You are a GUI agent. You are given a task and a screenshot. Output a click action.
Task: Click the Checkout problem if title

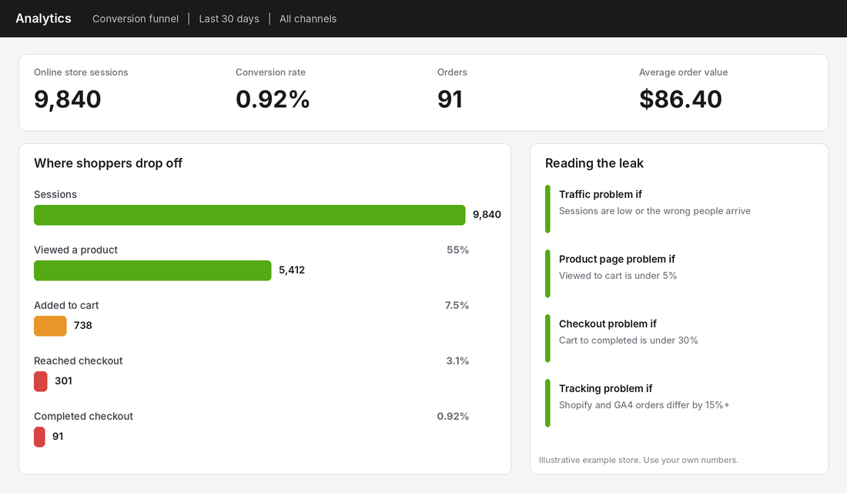pyautogui.click(x=608, y=324)
